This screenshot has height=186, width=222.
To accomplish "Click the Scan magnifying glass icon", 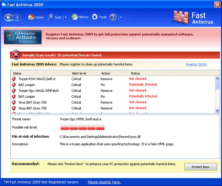I will 50,17.
